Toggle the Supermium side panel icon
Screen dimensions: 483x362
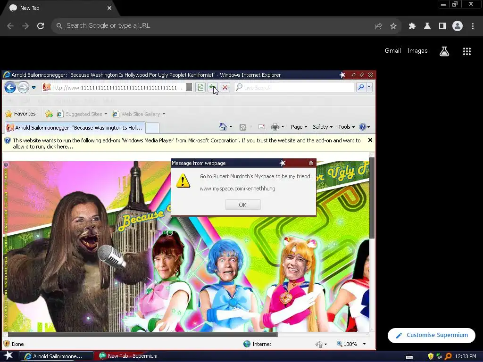click(x=442, y=26)
